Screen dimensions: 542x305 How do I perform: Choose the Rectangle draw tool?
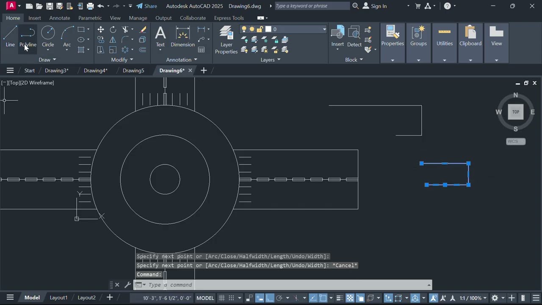(x=81, y=29)
